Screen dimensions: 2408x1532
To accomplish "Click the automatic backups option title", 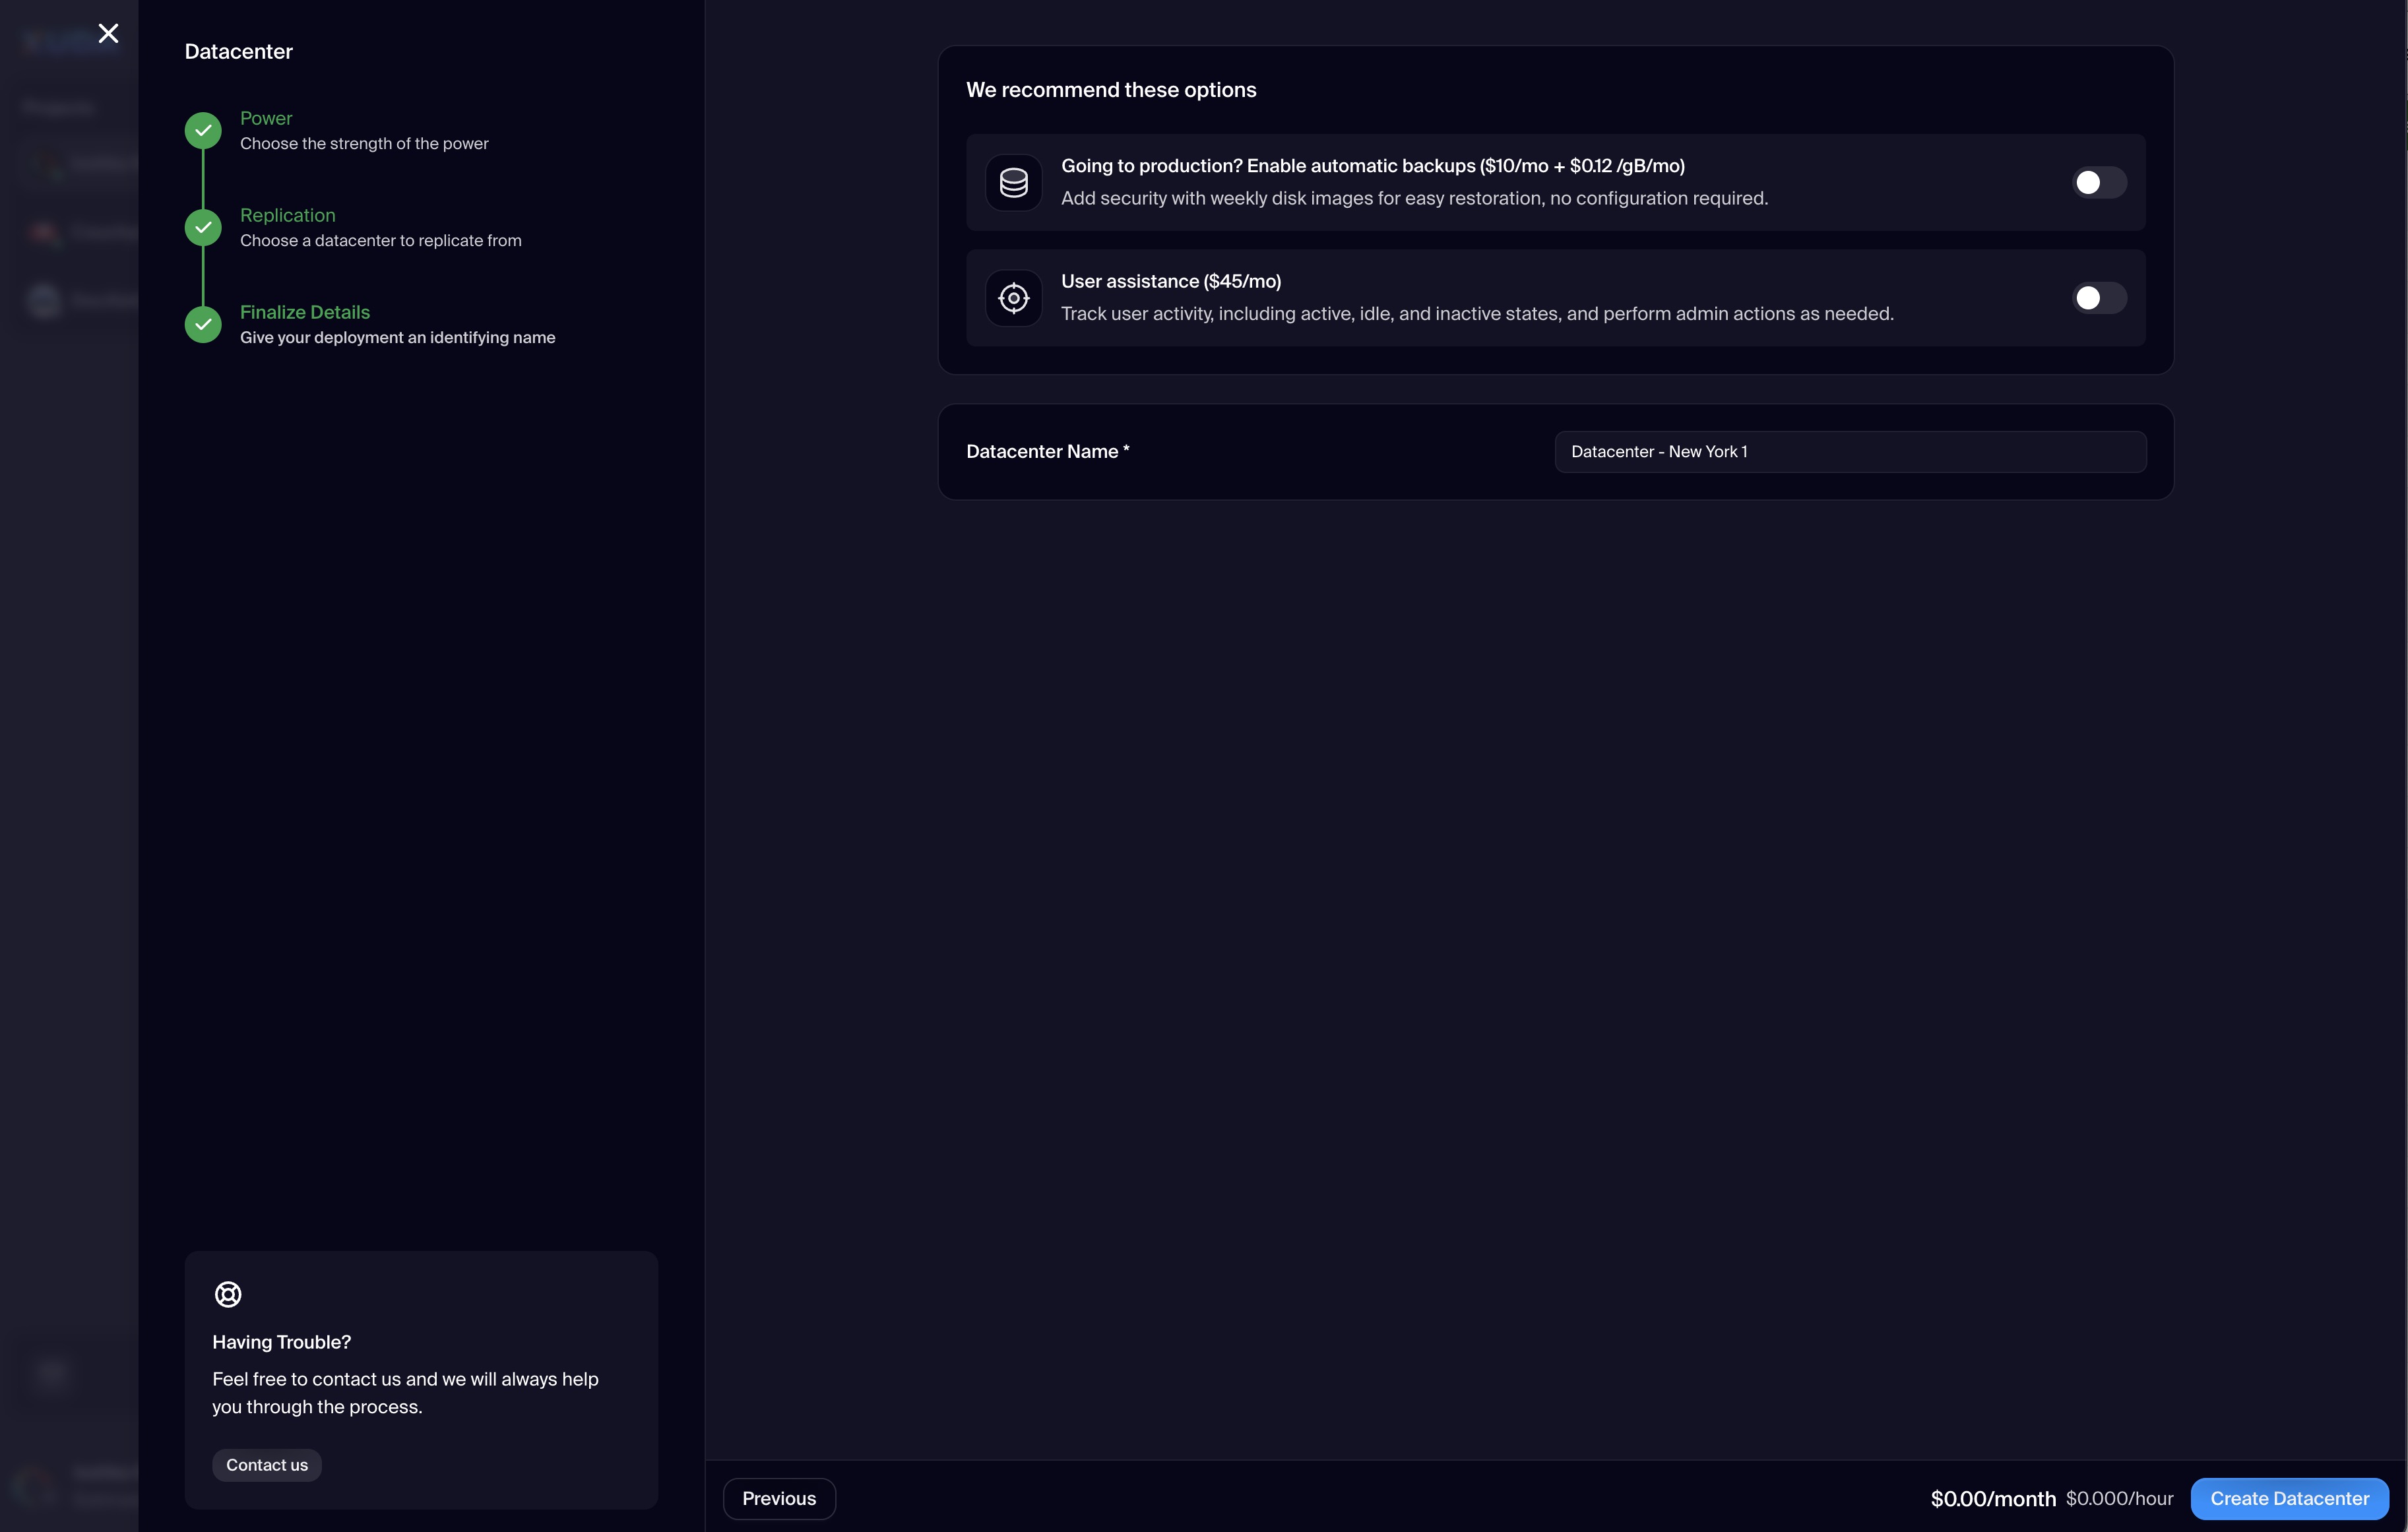I will (1372, 166).
